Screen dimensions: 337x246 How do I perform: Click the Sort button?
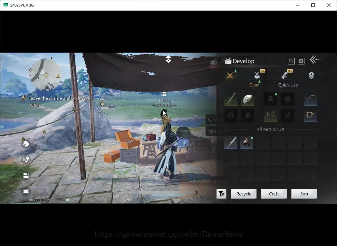tap(304, 194)
